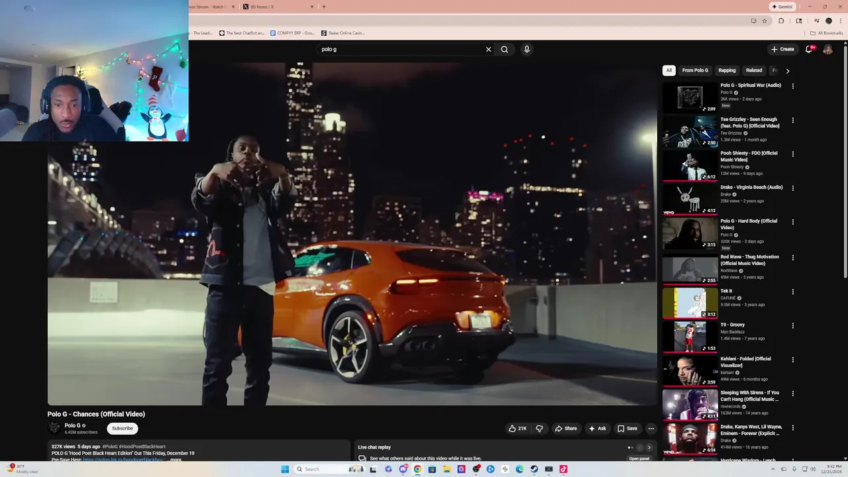The image size is (848, 477).
Task: Open Chrome extensions puzzle icon
Action: pyautogui.click(x=781, y=21)
